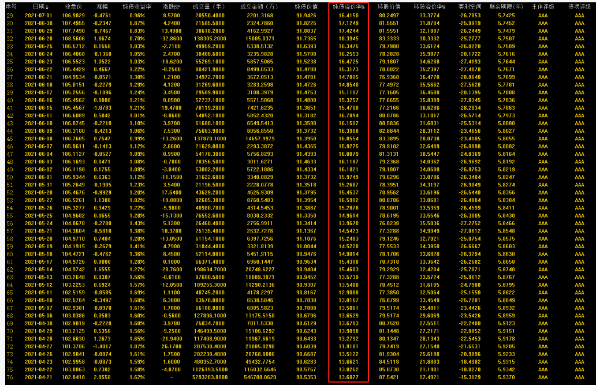Click volume 76552.6000 in 2021-05-25 row
Image resolution: width=596 pixels, height=385 pixels.
210,215
